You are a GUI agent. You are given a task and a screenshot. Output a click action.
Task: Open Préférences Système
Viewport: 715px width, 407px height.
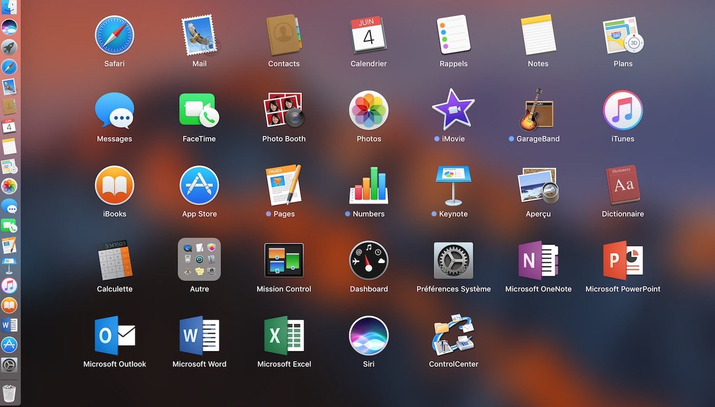[453, 260]
